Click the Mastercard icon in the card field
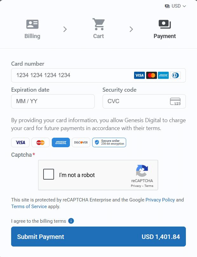Viewport: 197px width, 257px height. [x=151, y=75]
